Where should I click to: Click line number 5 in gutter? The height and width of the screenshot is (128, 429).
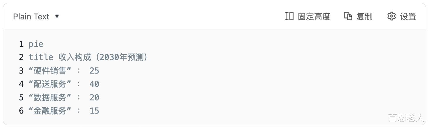point(21,98)
